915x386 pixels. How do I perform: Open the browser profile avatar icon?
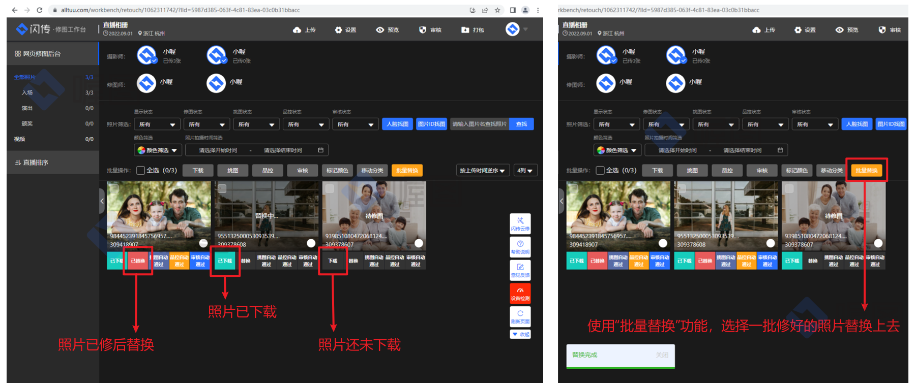(525, 10)
